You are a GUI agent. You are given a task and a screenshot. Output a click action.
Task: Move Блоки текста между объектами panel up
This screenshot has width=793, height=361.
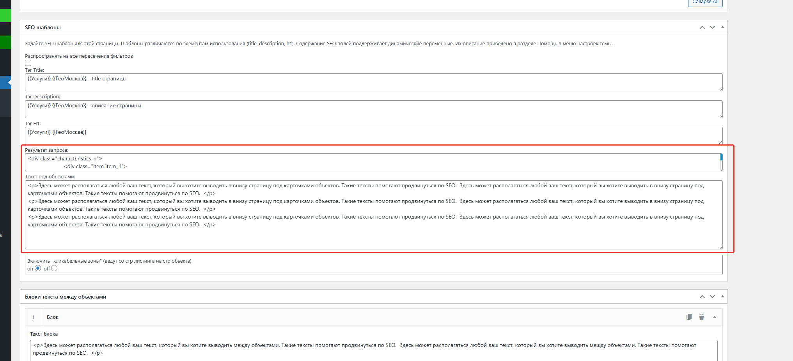click(702, 297)
